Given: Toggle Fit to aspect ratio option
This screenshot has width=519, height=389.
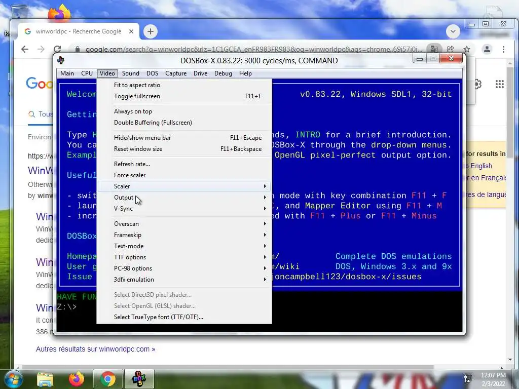Looking at the screenshot, I should coord(184,85).
